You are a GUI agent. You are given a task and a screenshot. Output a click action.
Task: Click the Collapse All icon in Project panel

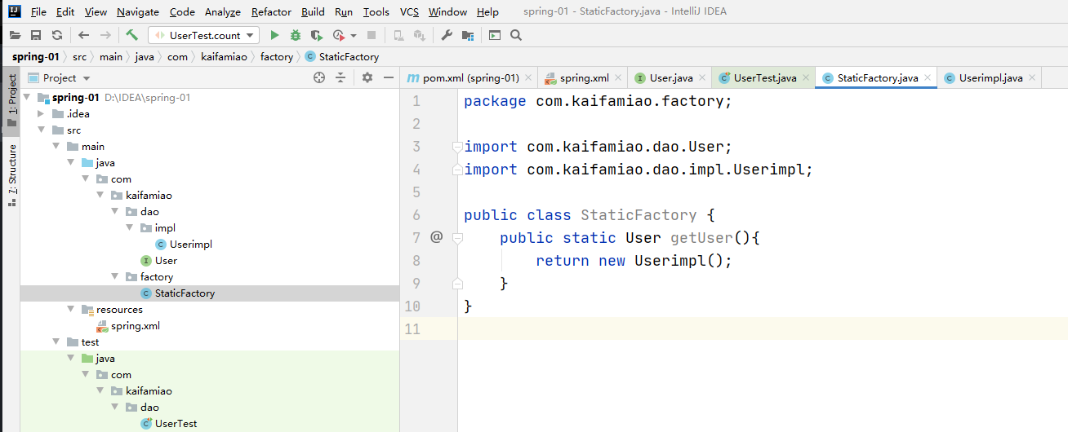[x=340, y=78]
